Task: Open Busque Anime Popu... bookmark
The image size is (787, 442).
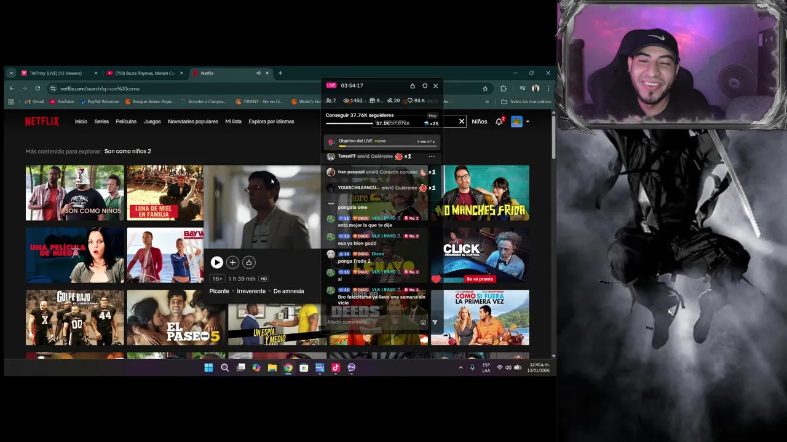Action: click(150, 102)
